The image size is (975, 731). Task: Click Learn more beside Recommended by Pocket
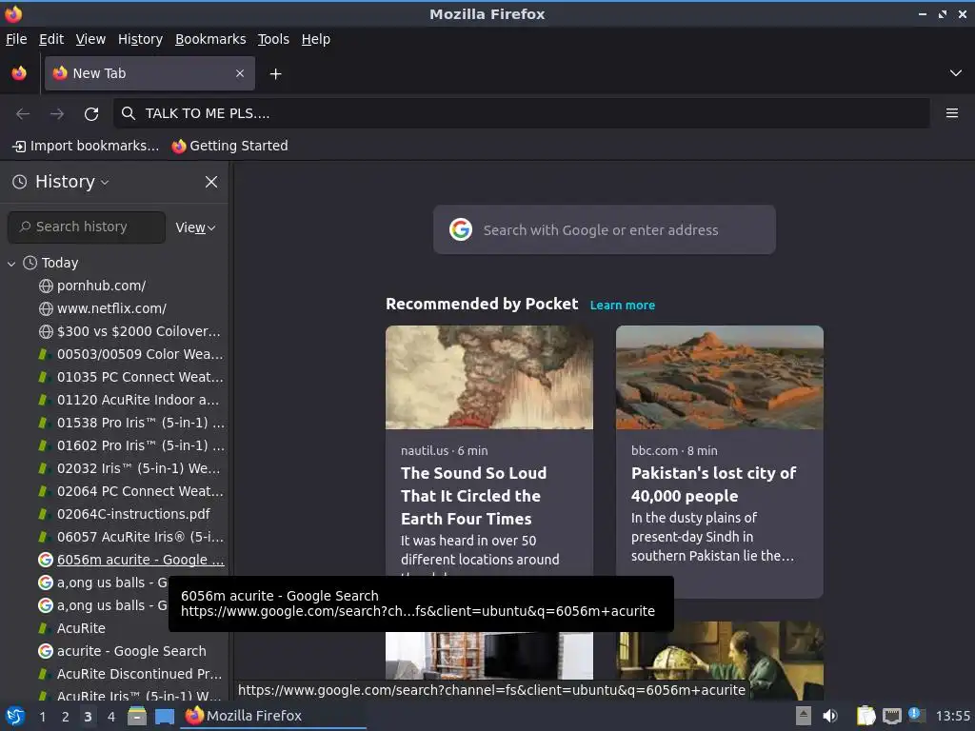(x=623, y=306)
